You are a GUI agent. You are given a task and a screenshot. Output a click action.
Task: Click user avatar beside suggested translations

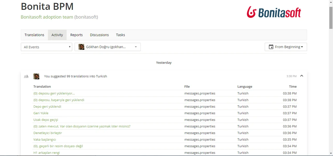36,76
